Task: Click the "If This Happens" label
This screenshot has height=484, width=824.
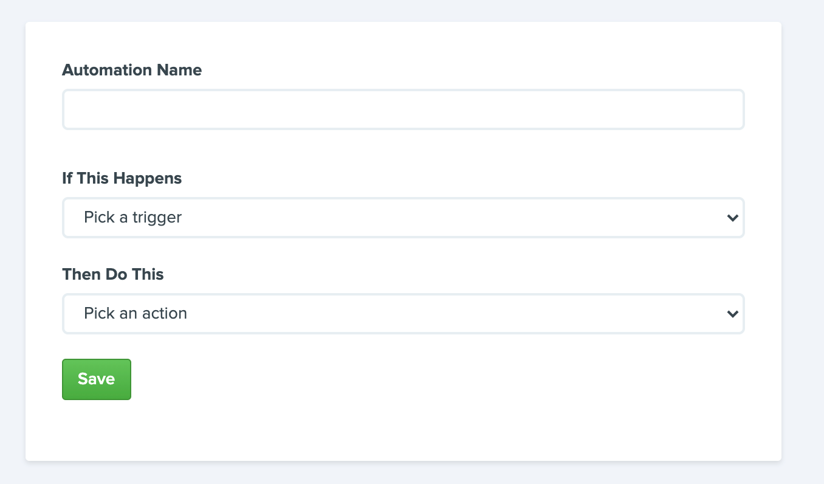Action: tap(122, 178)
